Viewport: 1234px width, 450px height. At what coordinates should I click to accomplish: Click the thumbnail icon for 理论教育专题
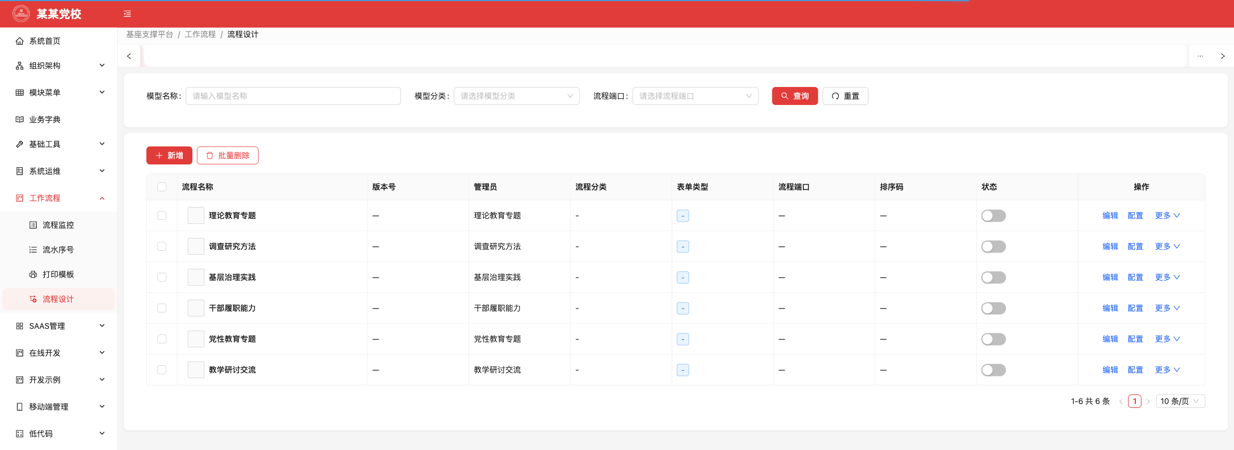click(x=196, y=215)
